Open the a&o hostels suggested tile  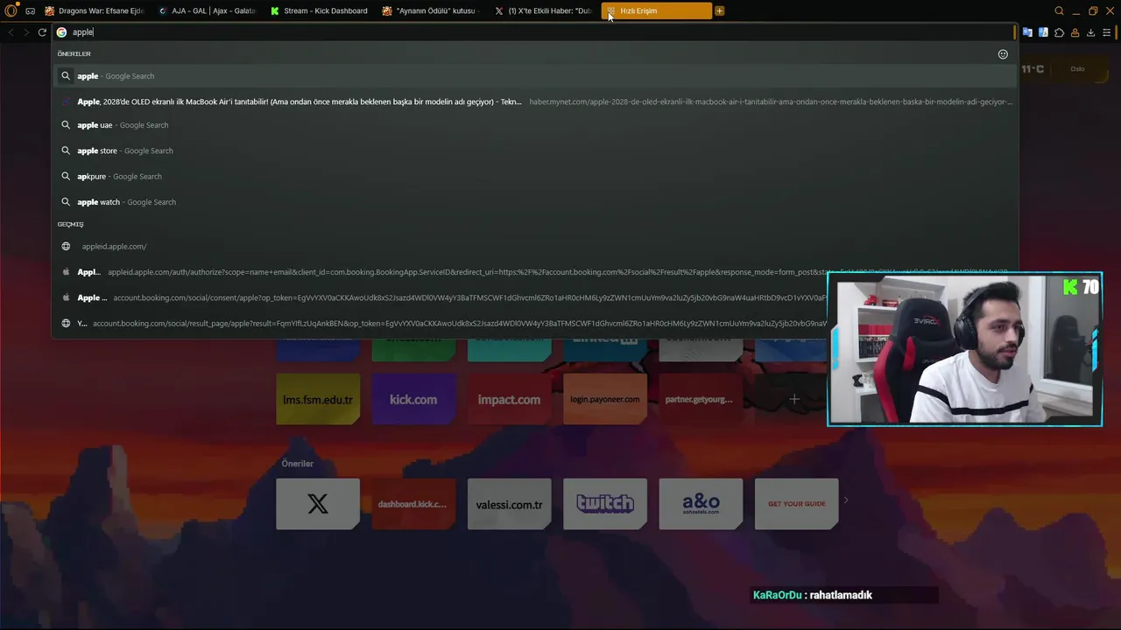[x=701, y=504]
